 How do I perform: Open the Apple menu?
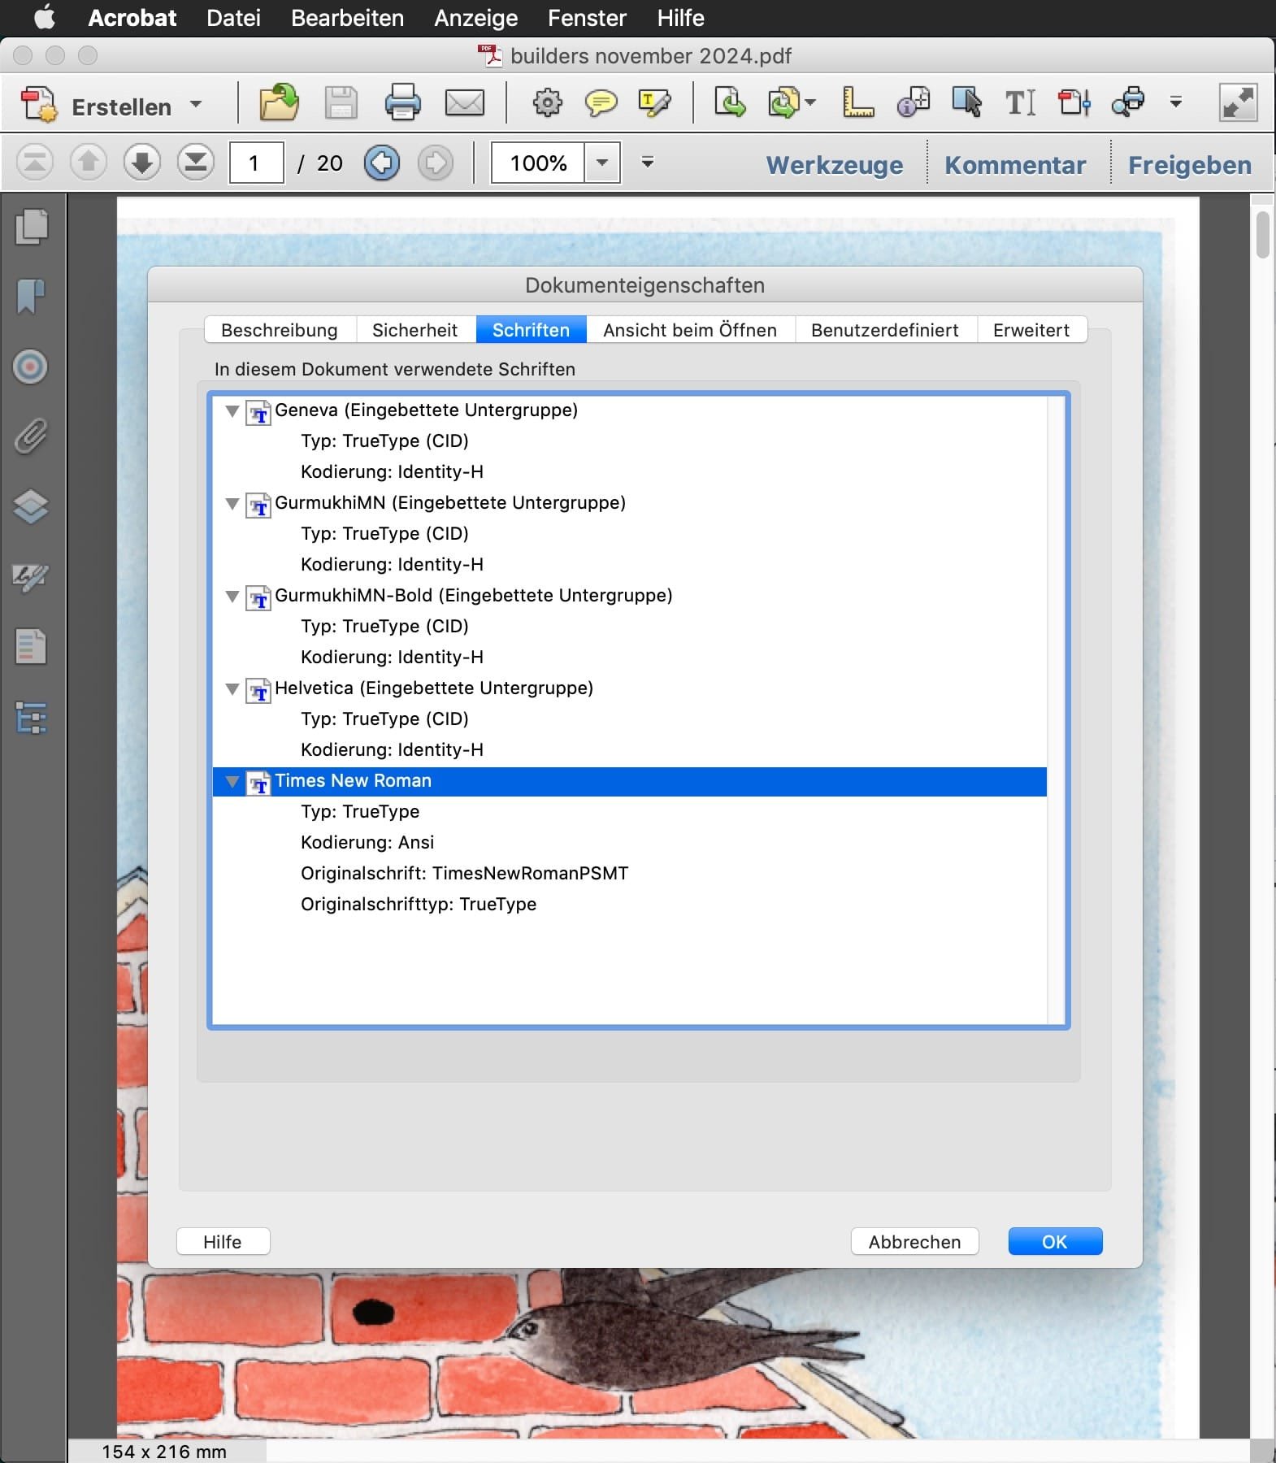(44, 17)
